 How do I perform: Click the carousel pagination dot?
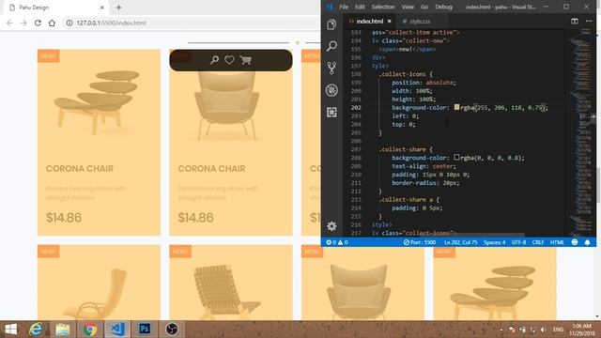pyautogui.click(x=297, y=42)
